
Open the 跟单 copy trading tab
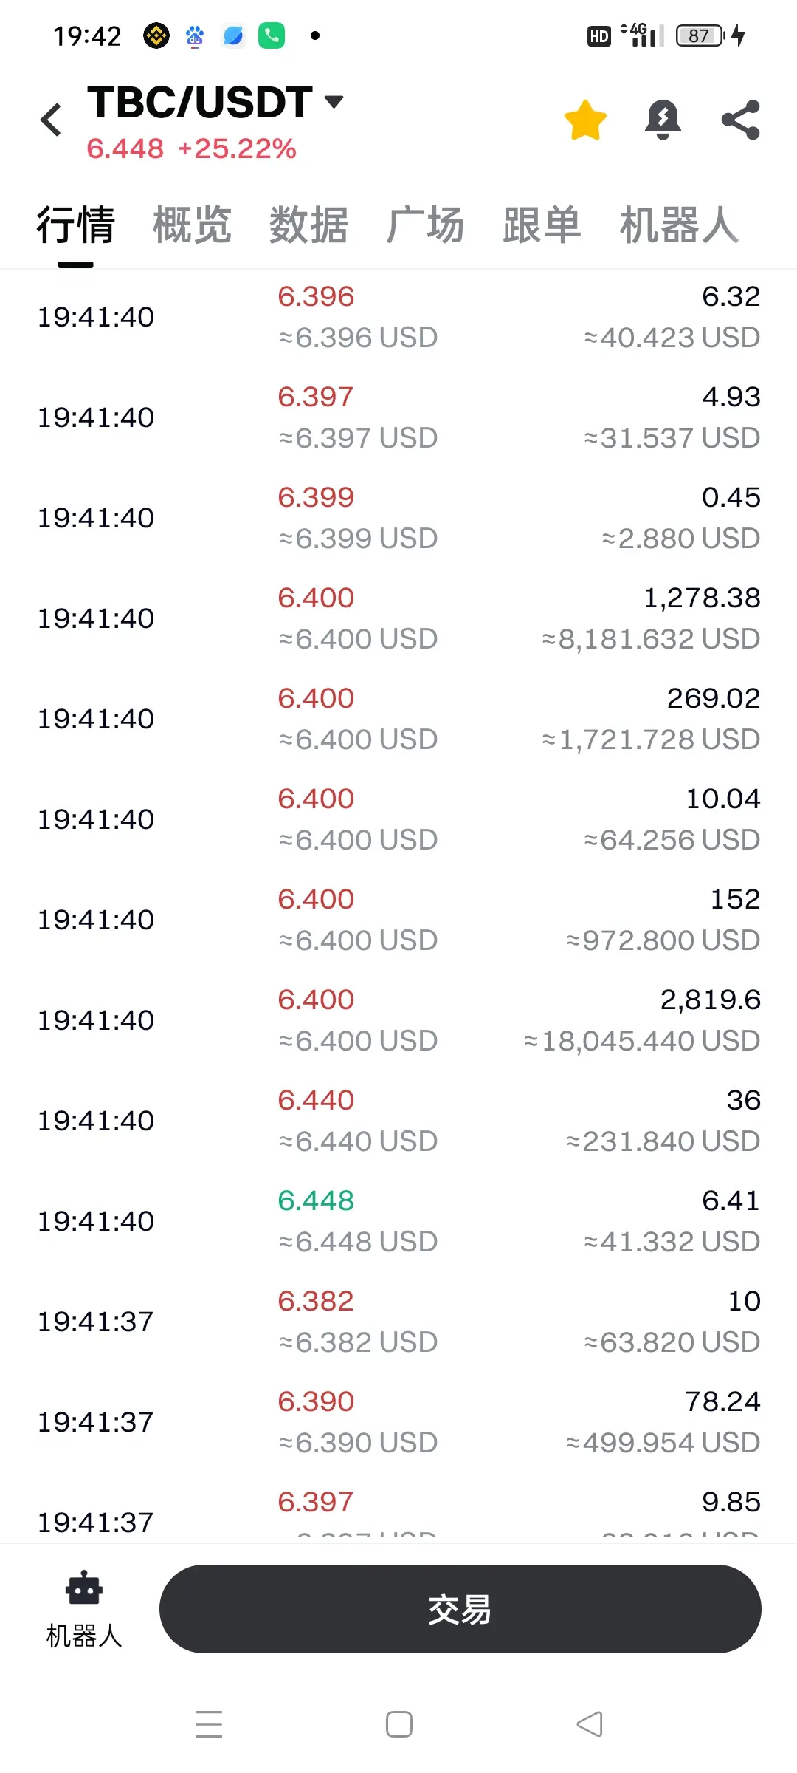542,225
